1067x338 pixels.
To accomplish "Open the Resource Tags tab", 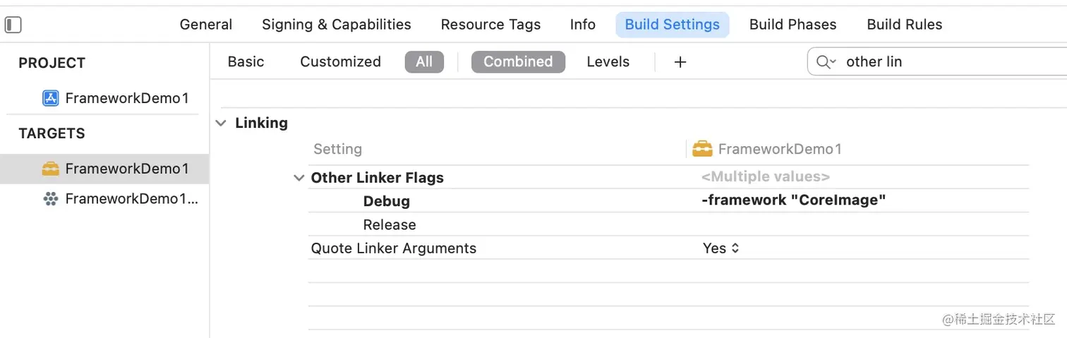I will click(x=490, y=25).
